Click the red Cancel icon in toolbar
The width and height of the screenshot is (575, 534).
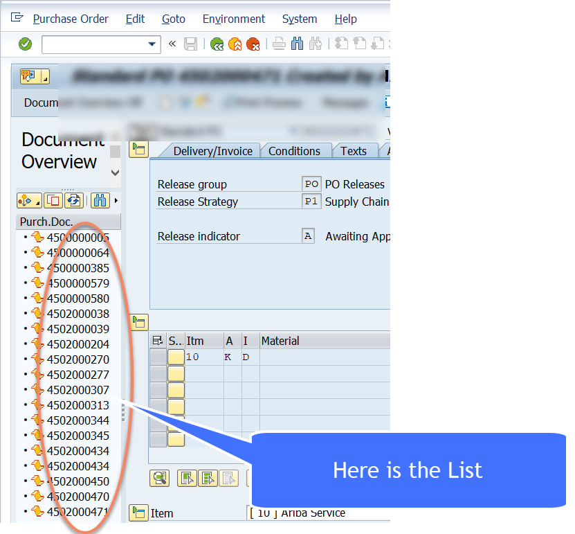click(253, 44)
